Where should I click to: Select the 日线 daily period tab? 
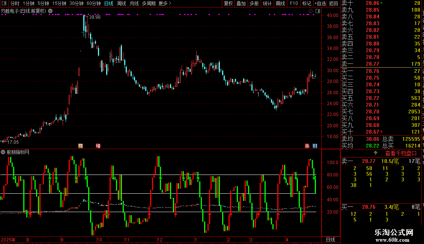(x=109, y=3)
